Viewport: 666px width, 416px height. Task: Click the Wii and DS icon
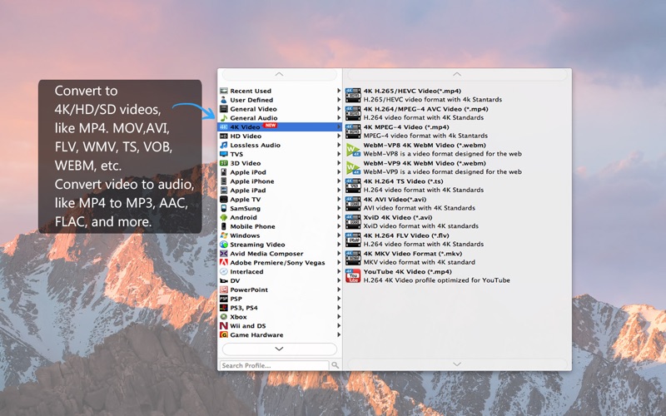click(x=223, y=325)
